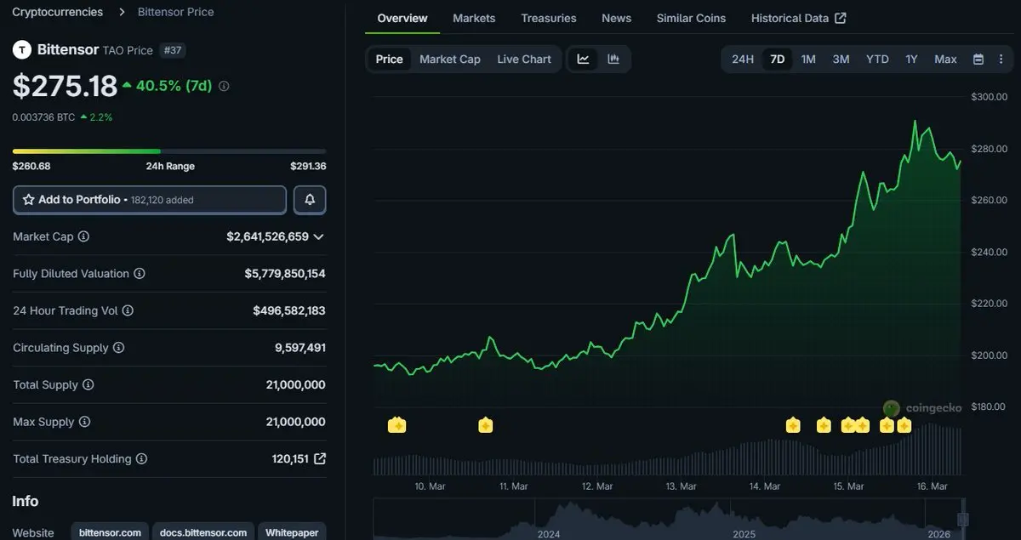This screenshot has height=540, width=1021.
Task: Select the YTD time range
Action: click(877, 59)
